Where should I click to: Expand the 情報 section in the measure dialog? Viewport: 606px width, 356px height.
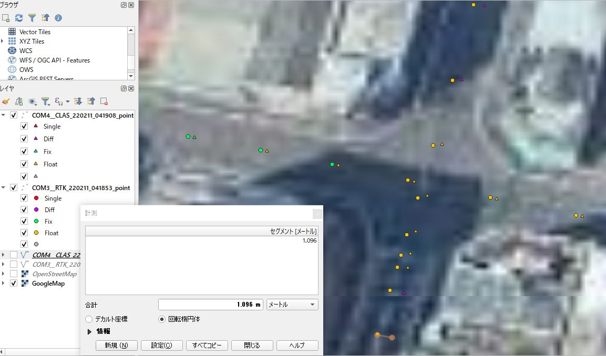89,331
